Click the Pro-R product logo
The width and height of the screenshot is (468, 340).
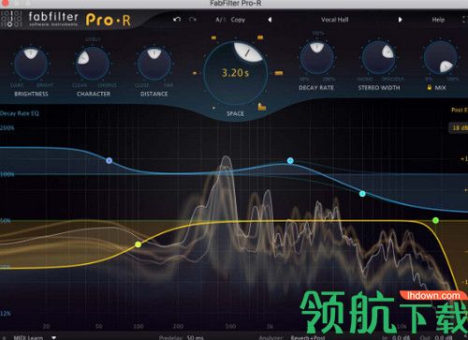click(x=108, y=20)
